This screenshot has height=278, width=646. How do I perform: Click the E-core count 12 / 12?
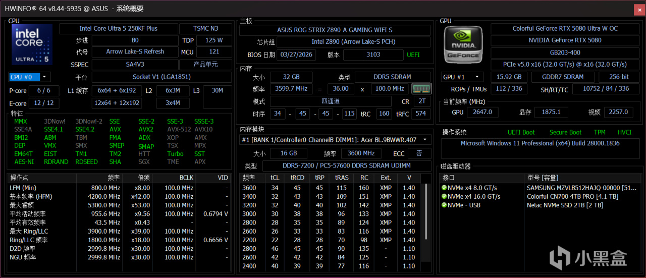44,103
